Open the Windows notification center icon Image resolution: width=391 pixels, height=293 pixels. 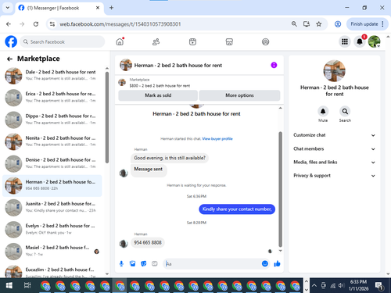pyautogui.click(x=379, y=286)
